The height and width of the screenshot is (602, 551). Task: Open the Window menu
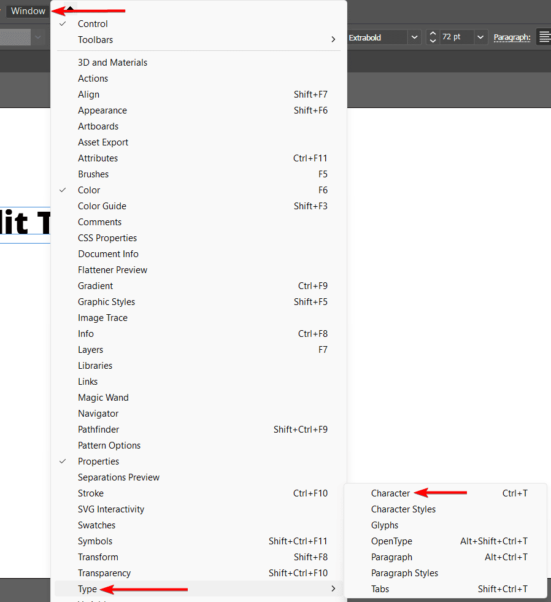coord(28,11)
